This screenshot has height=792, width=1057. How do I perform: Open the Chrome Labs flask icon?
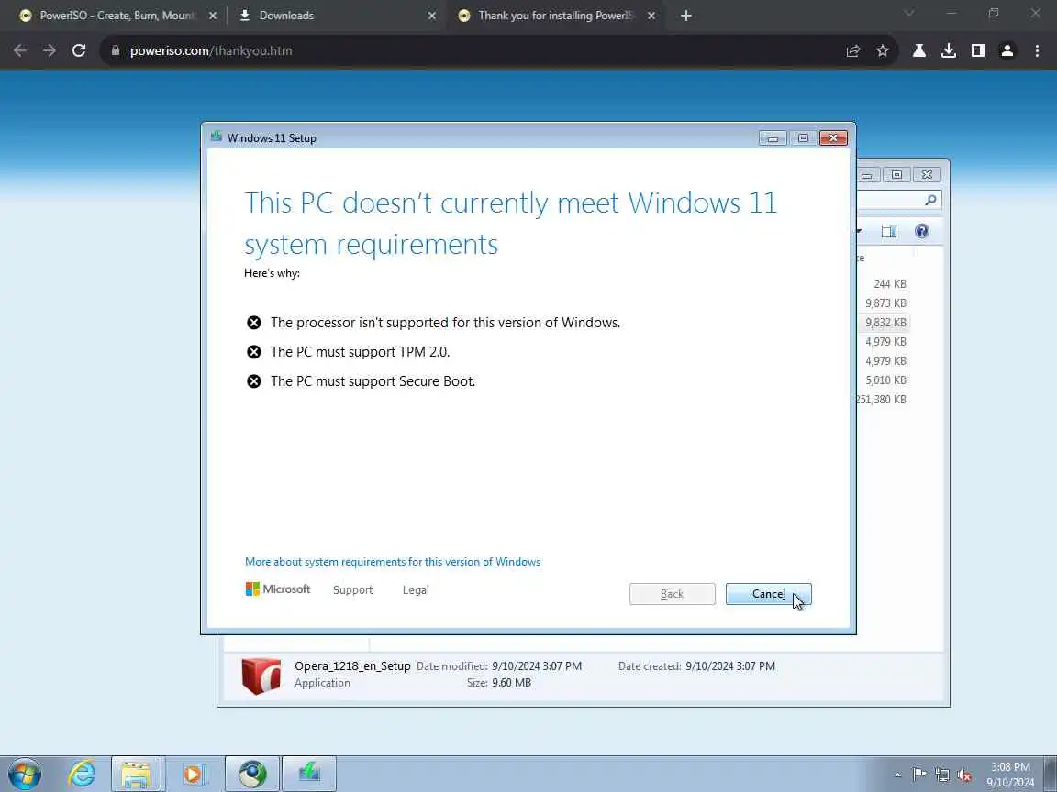pyautogui.click(x=918, y=50)
